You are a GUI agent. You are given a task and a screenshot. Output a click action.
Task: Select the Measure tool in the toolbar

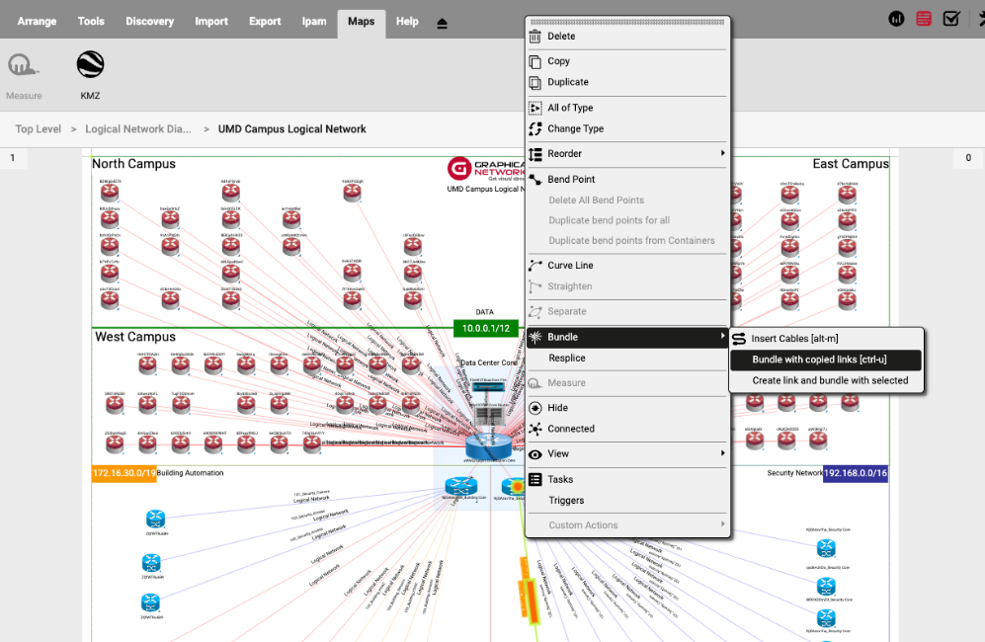(23, 66)
